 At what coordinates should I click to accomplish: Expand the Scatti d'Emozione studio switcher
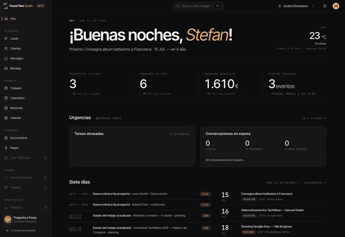(x=296, y=6)
